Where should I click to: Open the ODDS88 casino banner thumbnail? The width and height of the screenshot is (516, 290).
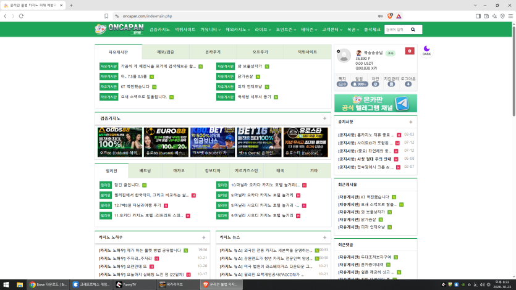[x=120, y=142]
